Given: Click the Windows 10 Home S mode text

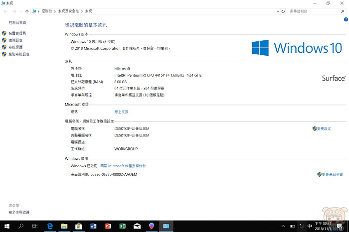Looking at the screenshot, I should 93,41.
